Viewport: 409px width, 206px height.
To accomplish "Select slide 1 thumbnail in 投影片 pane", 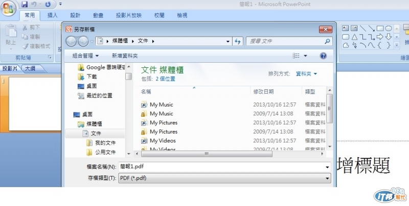I will (x=35, y=104).
